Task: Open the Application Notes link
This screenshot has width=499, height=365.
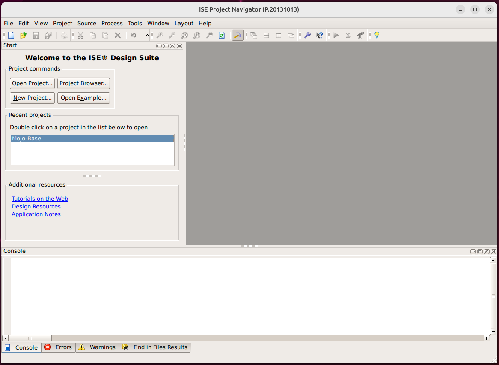Action: click(x=36, y=214)
